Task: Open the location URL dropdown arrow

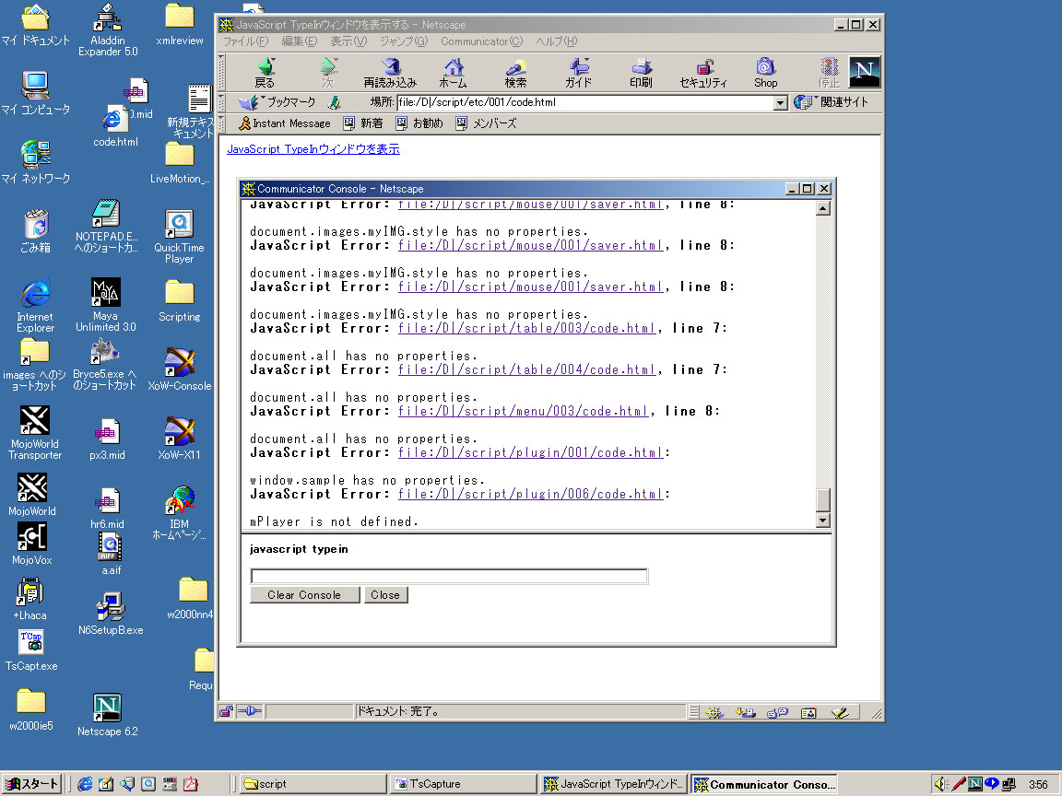Action: click(x=780, y=103)
